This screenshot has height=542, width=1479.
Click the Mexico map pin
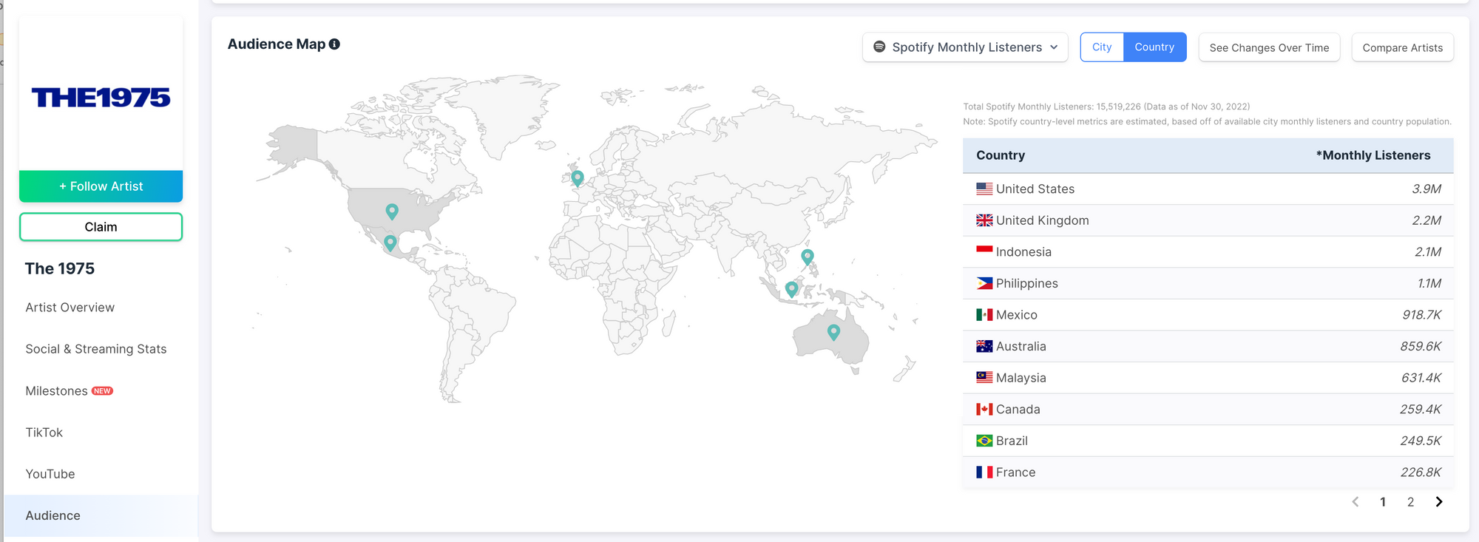[x=390, y=243]
